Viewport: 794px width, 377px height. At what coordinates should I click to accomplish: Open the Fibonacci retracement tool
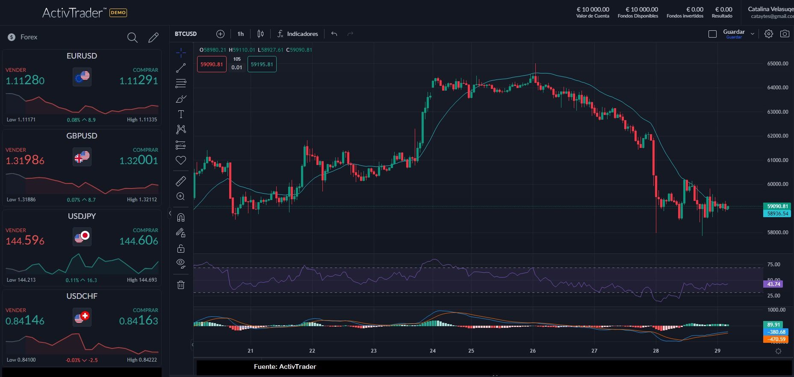pos(181,83)
